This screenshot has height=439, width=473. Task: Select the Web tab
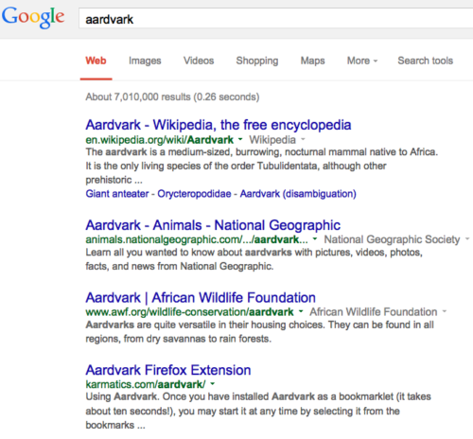96,61
